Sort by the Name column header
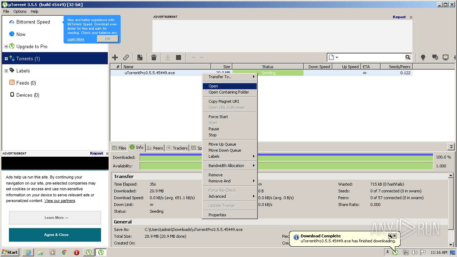Screen dimensions: 457x257 [166, 67]
